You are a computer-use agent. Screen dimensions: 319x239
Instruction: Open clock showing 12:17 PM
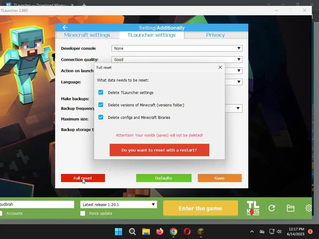(296, 232)
